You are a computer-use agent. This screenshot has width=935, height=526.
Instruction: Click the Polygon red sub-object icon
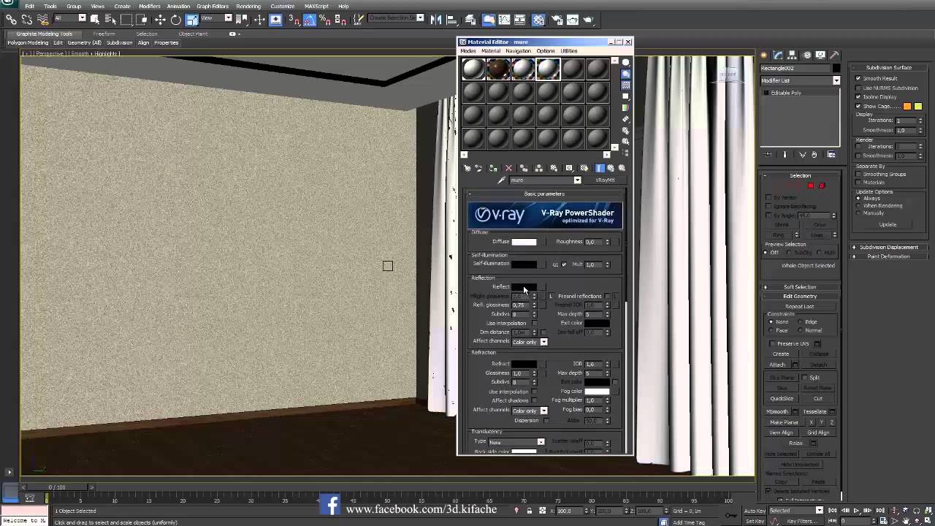pyautogui.click(x=811, y=186)
